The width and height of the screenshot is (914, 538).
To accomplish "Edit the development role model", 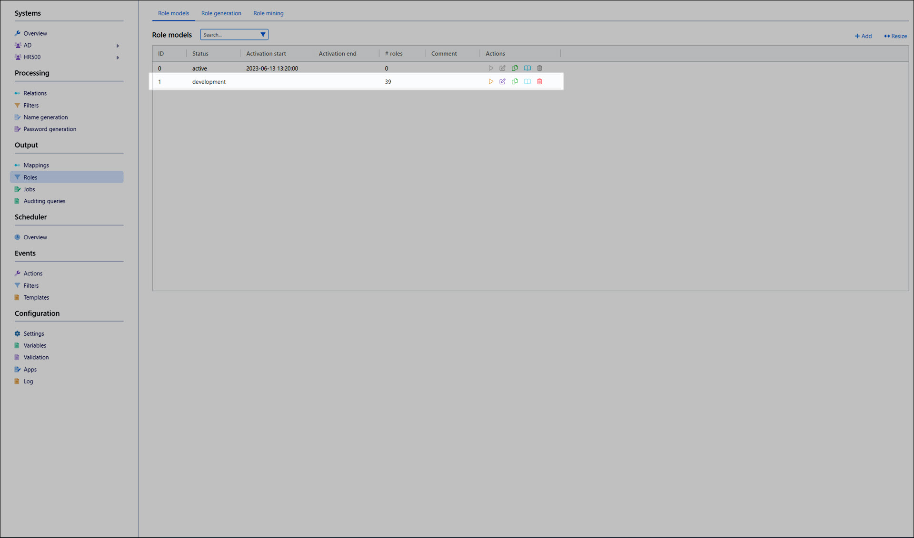I will pyautogui.click(x=502, y=82).
